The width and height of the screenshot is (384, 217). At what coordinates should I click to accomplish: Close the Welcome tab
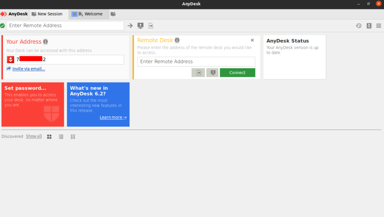point(75,14)
